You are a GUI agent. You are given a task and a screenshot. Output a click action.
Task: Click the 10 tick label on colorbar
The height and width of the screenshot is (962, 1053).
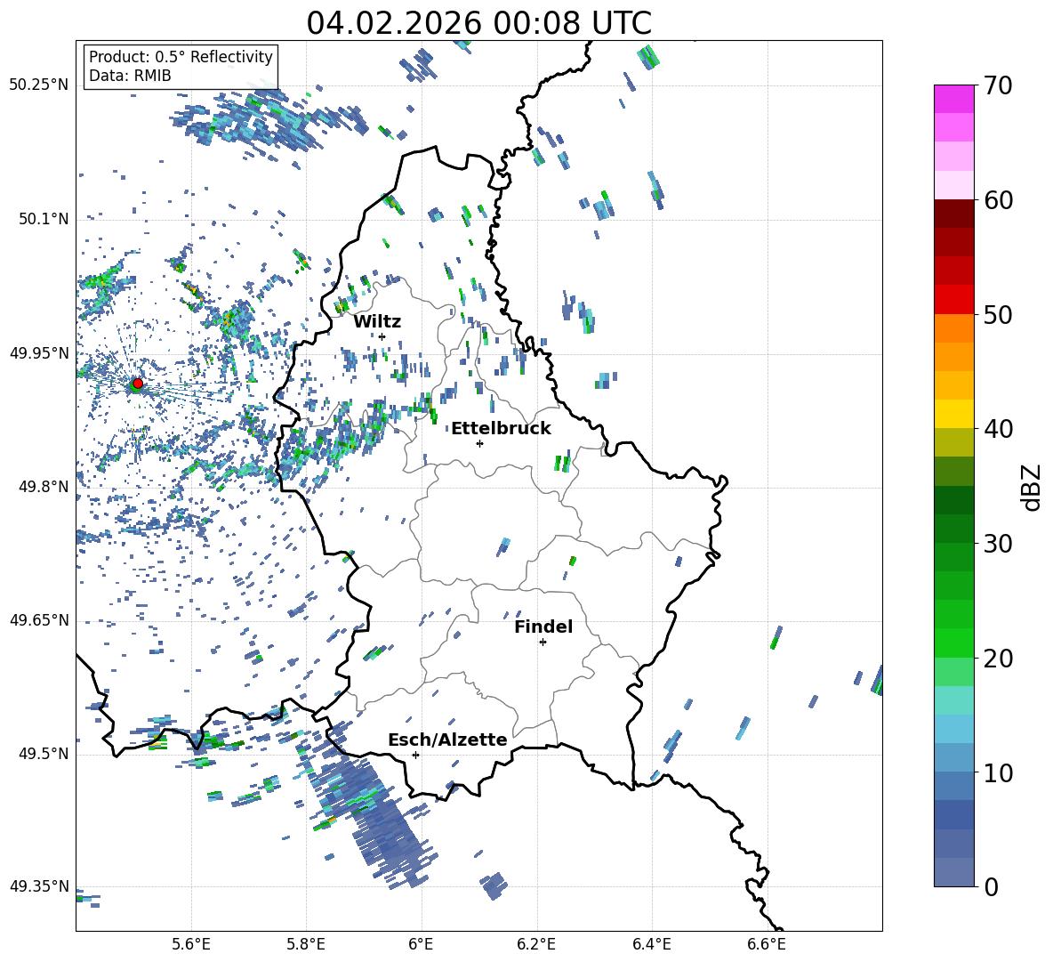[999, 773]
